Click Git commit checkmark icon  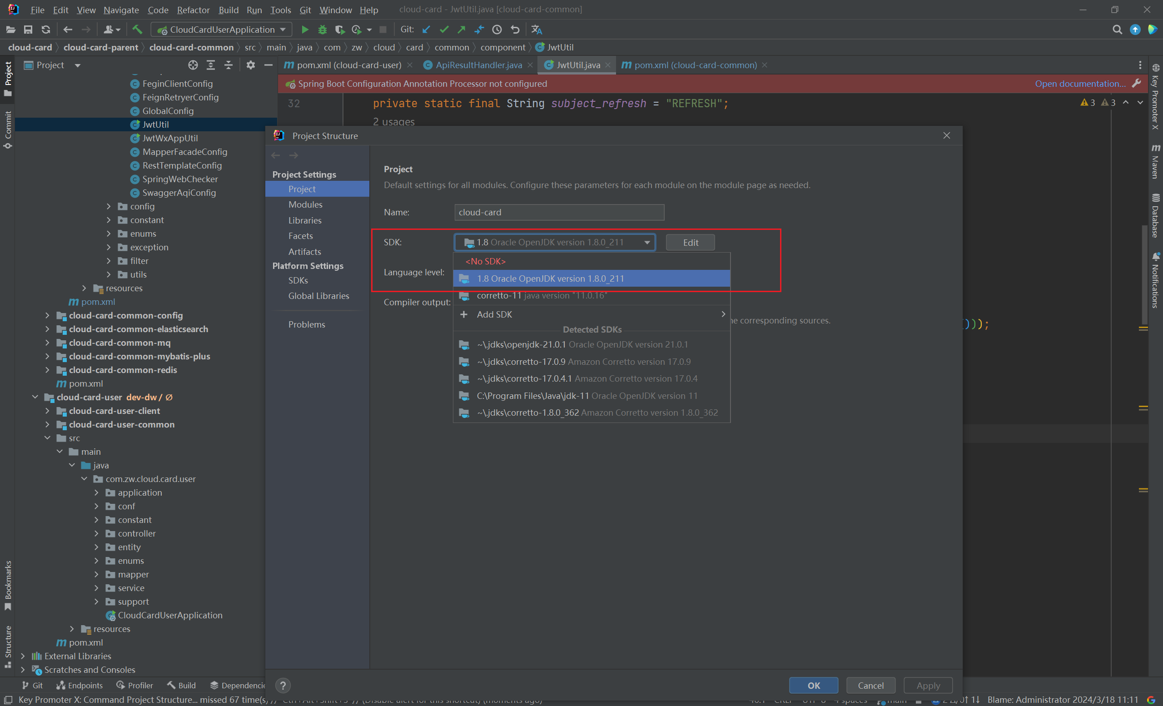click(444, 30)
